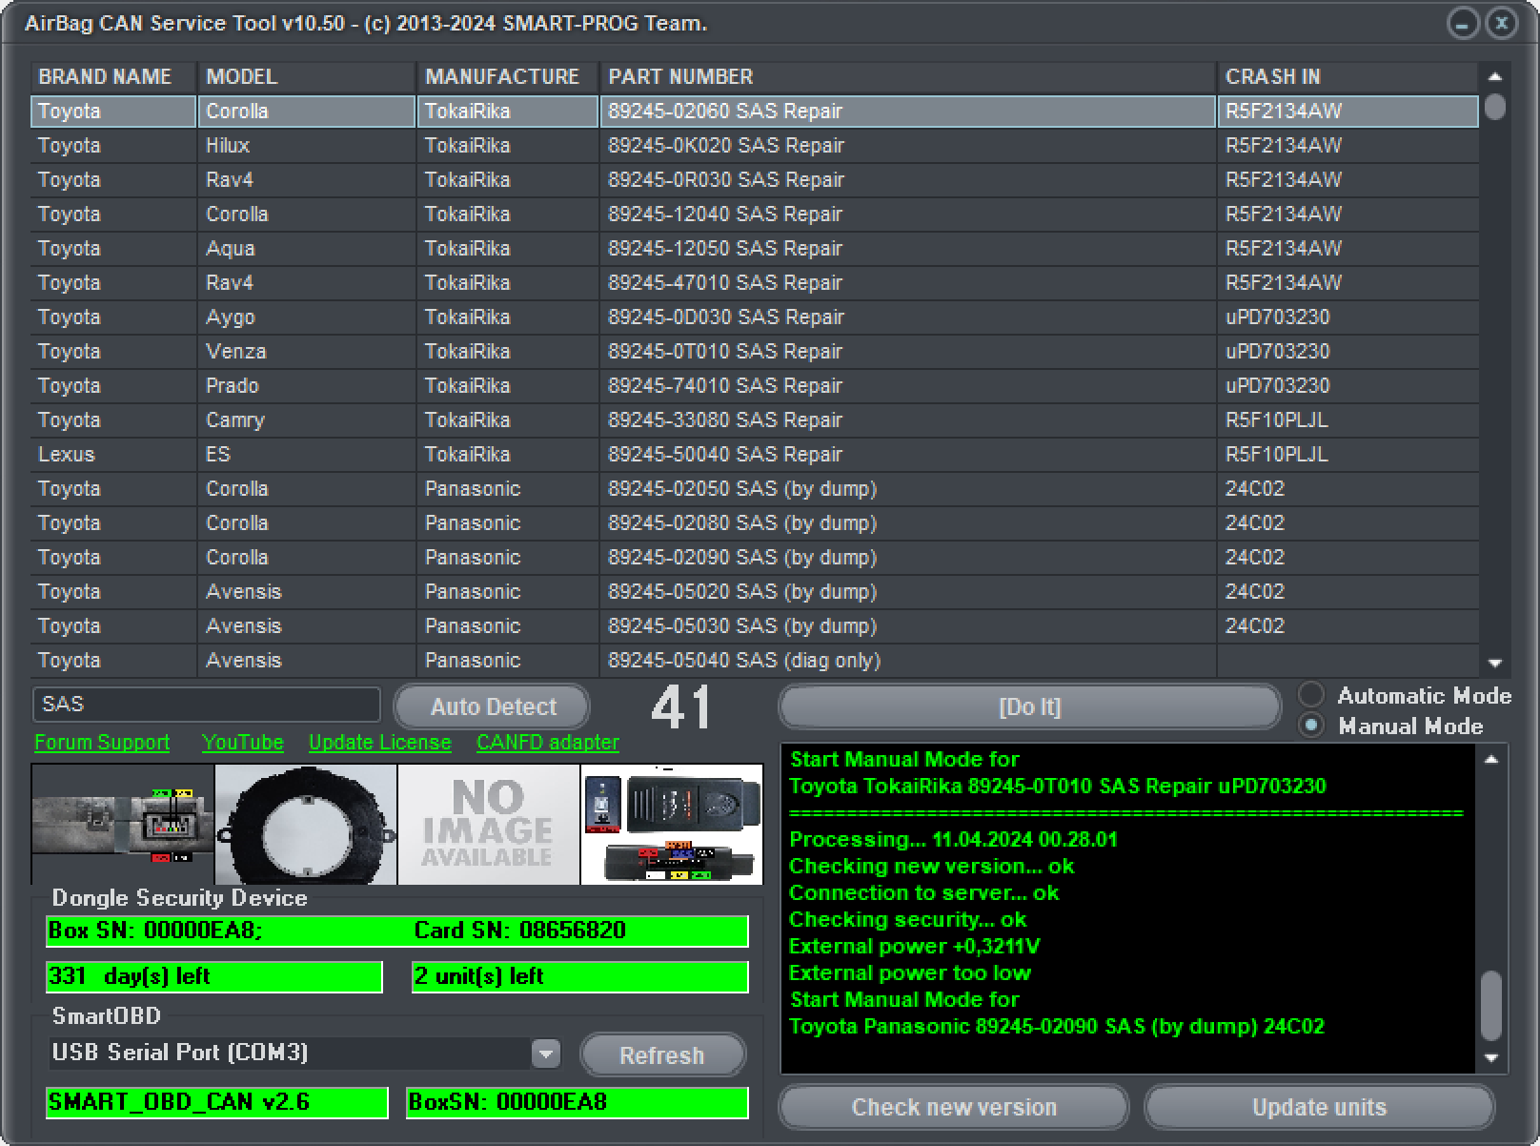Select the Toyota Venza row
Screen dimensions: 1540x1146
pos(755,351)
